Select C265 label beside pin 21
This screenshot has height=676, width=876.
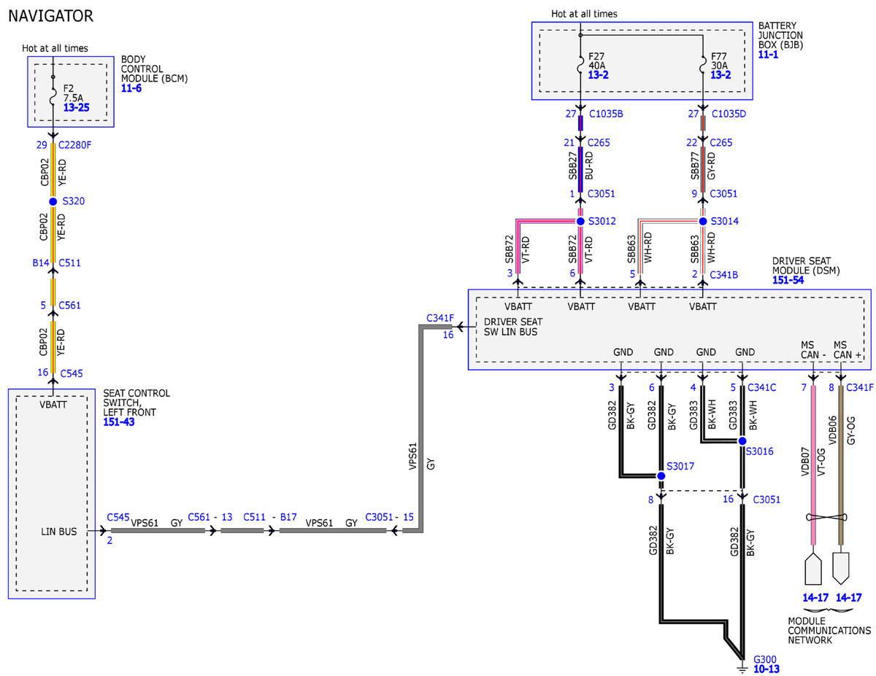click(x=599, y=143)
